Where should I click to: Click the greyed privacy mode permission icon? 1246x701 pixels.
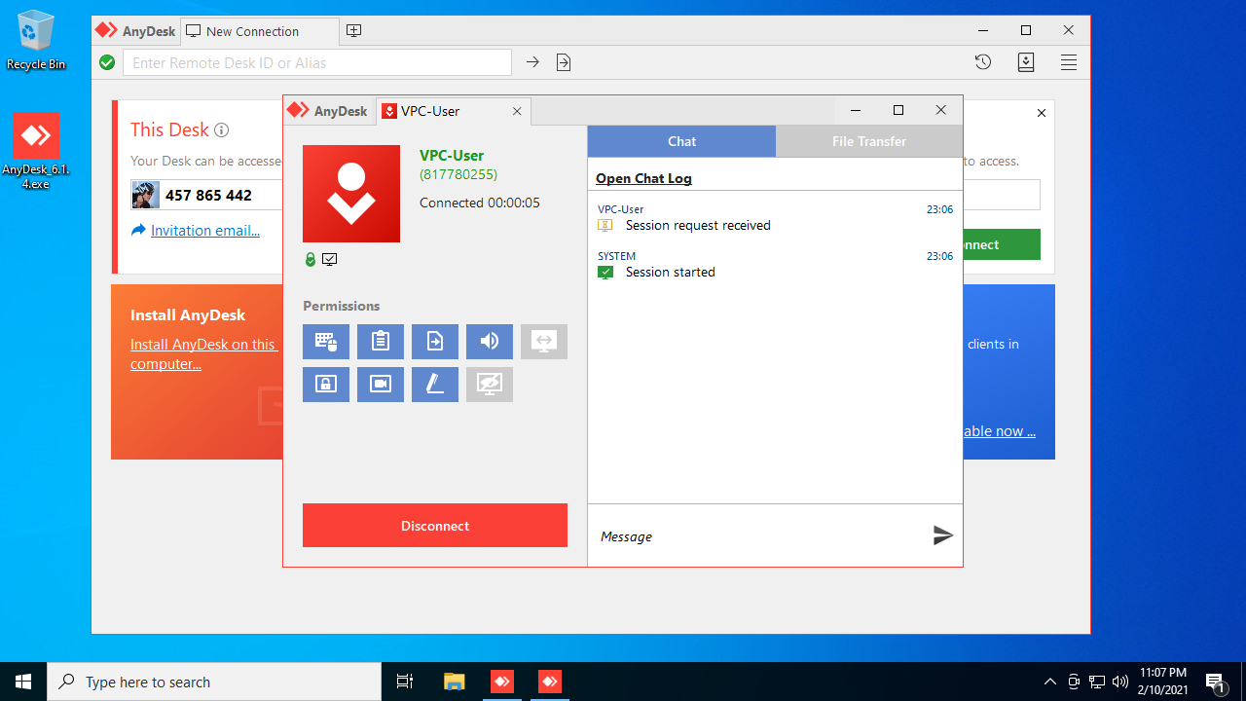490,385
